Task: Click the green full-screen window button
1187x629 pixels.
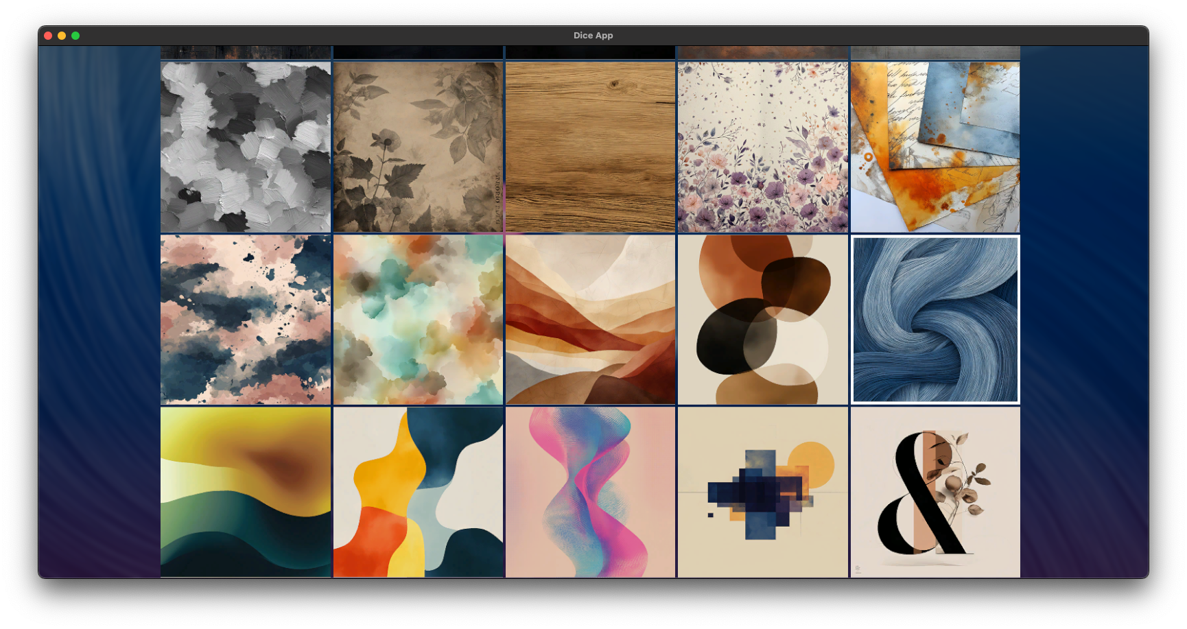Action: 75,36
